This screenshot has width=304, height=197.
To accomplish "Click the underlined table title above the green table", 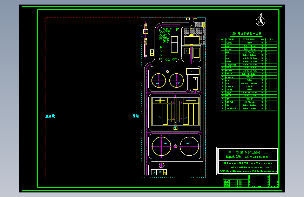I will pos(246,34).
